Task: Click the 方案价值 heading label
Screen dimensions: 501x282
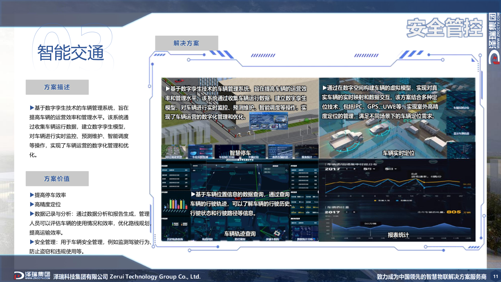Action: pos(57,179)
